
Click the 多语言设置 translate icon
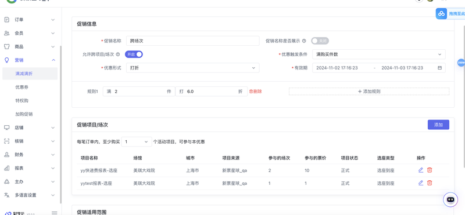click(7, 195)
